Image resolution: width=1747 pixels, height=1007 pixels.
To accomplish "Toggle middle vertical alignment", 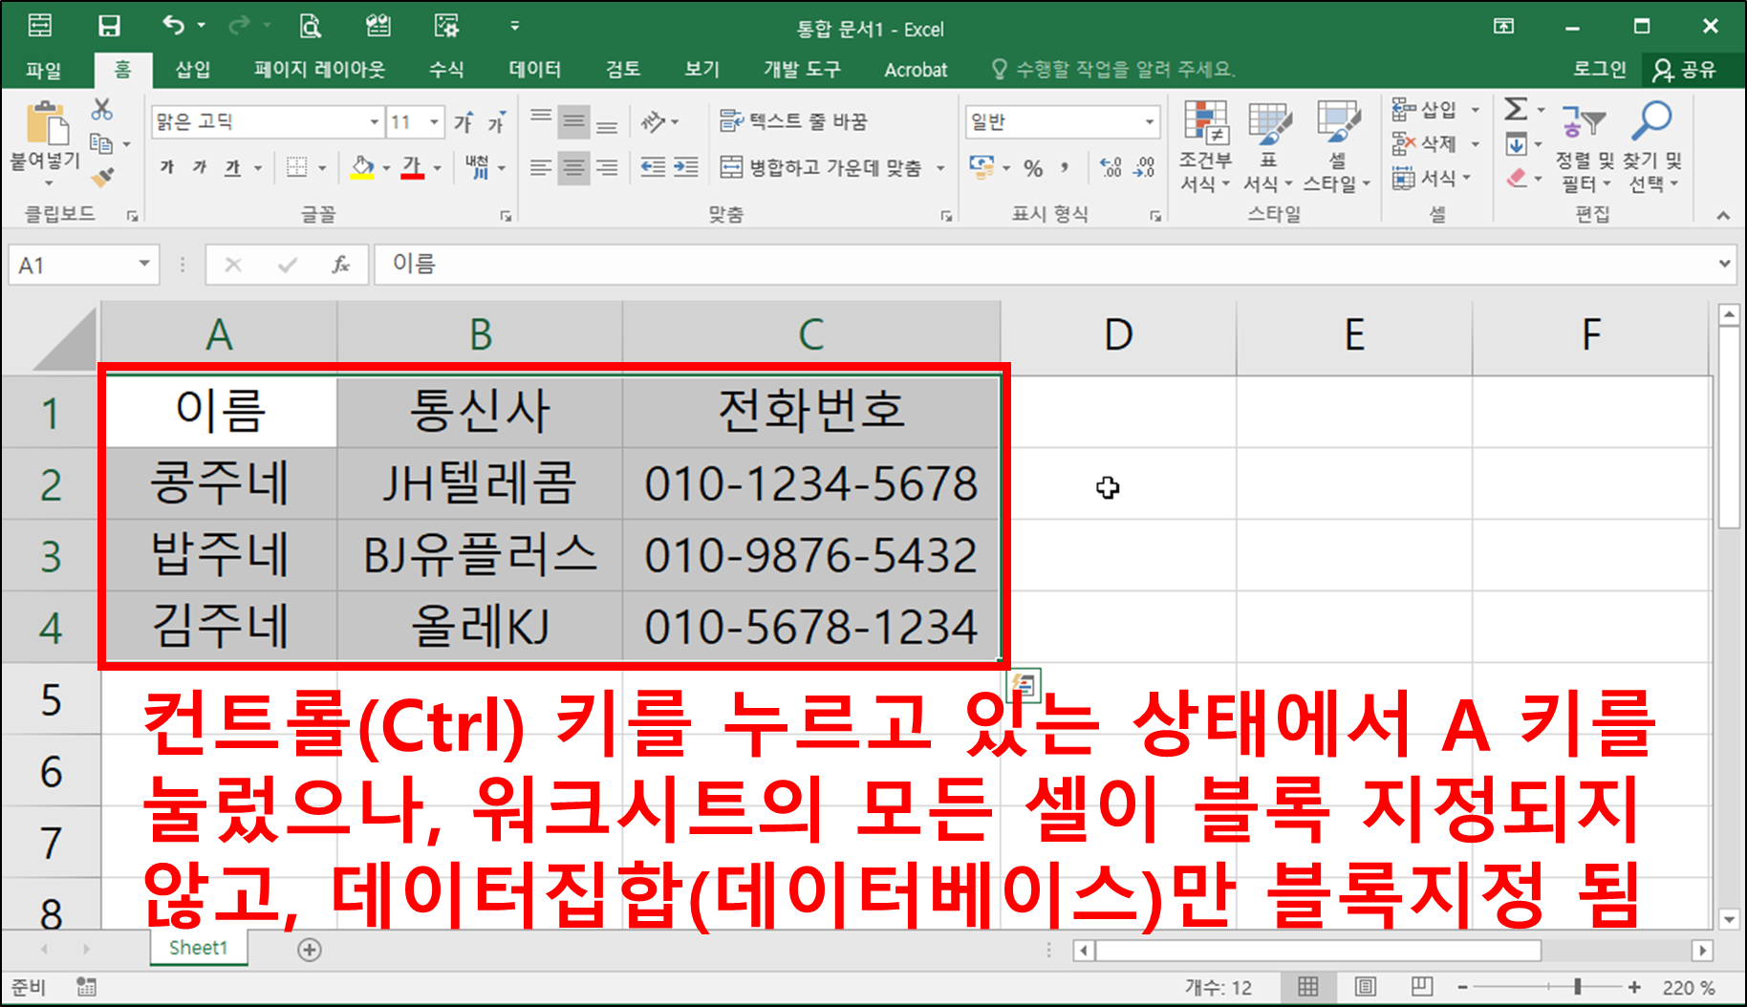I will point(573,121).
